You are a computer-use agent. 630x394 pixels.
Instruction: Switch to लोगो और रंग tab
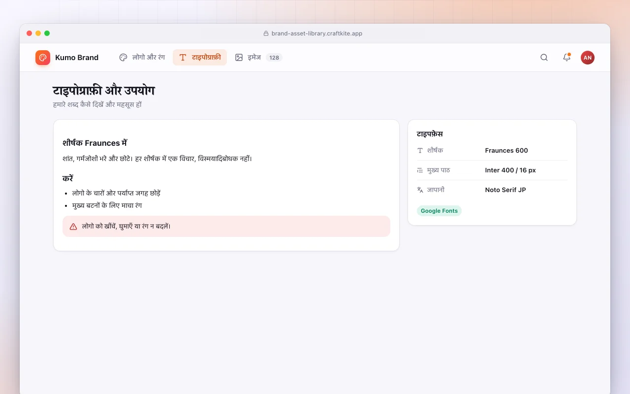pyautogui.click(x=142, y=58)
